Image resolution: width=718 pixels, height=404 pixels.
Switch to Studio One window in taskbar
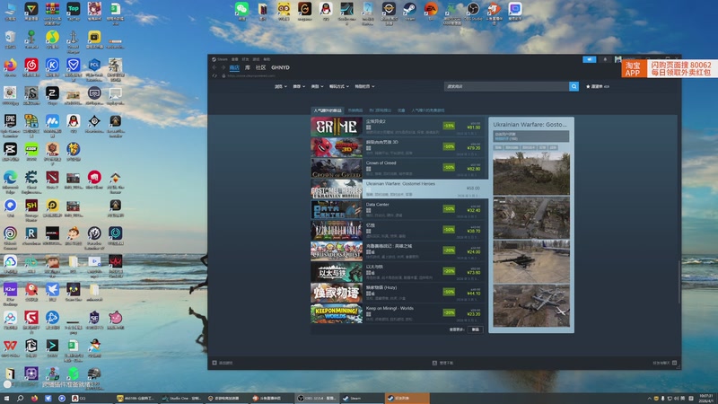(181, 398)
